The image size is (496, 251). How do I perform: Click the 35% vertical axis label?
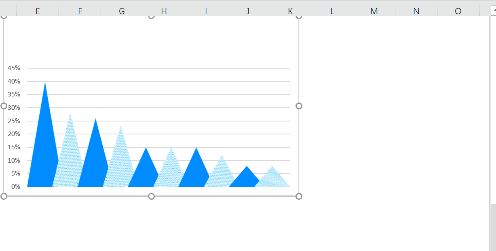[x=14, y=94]
